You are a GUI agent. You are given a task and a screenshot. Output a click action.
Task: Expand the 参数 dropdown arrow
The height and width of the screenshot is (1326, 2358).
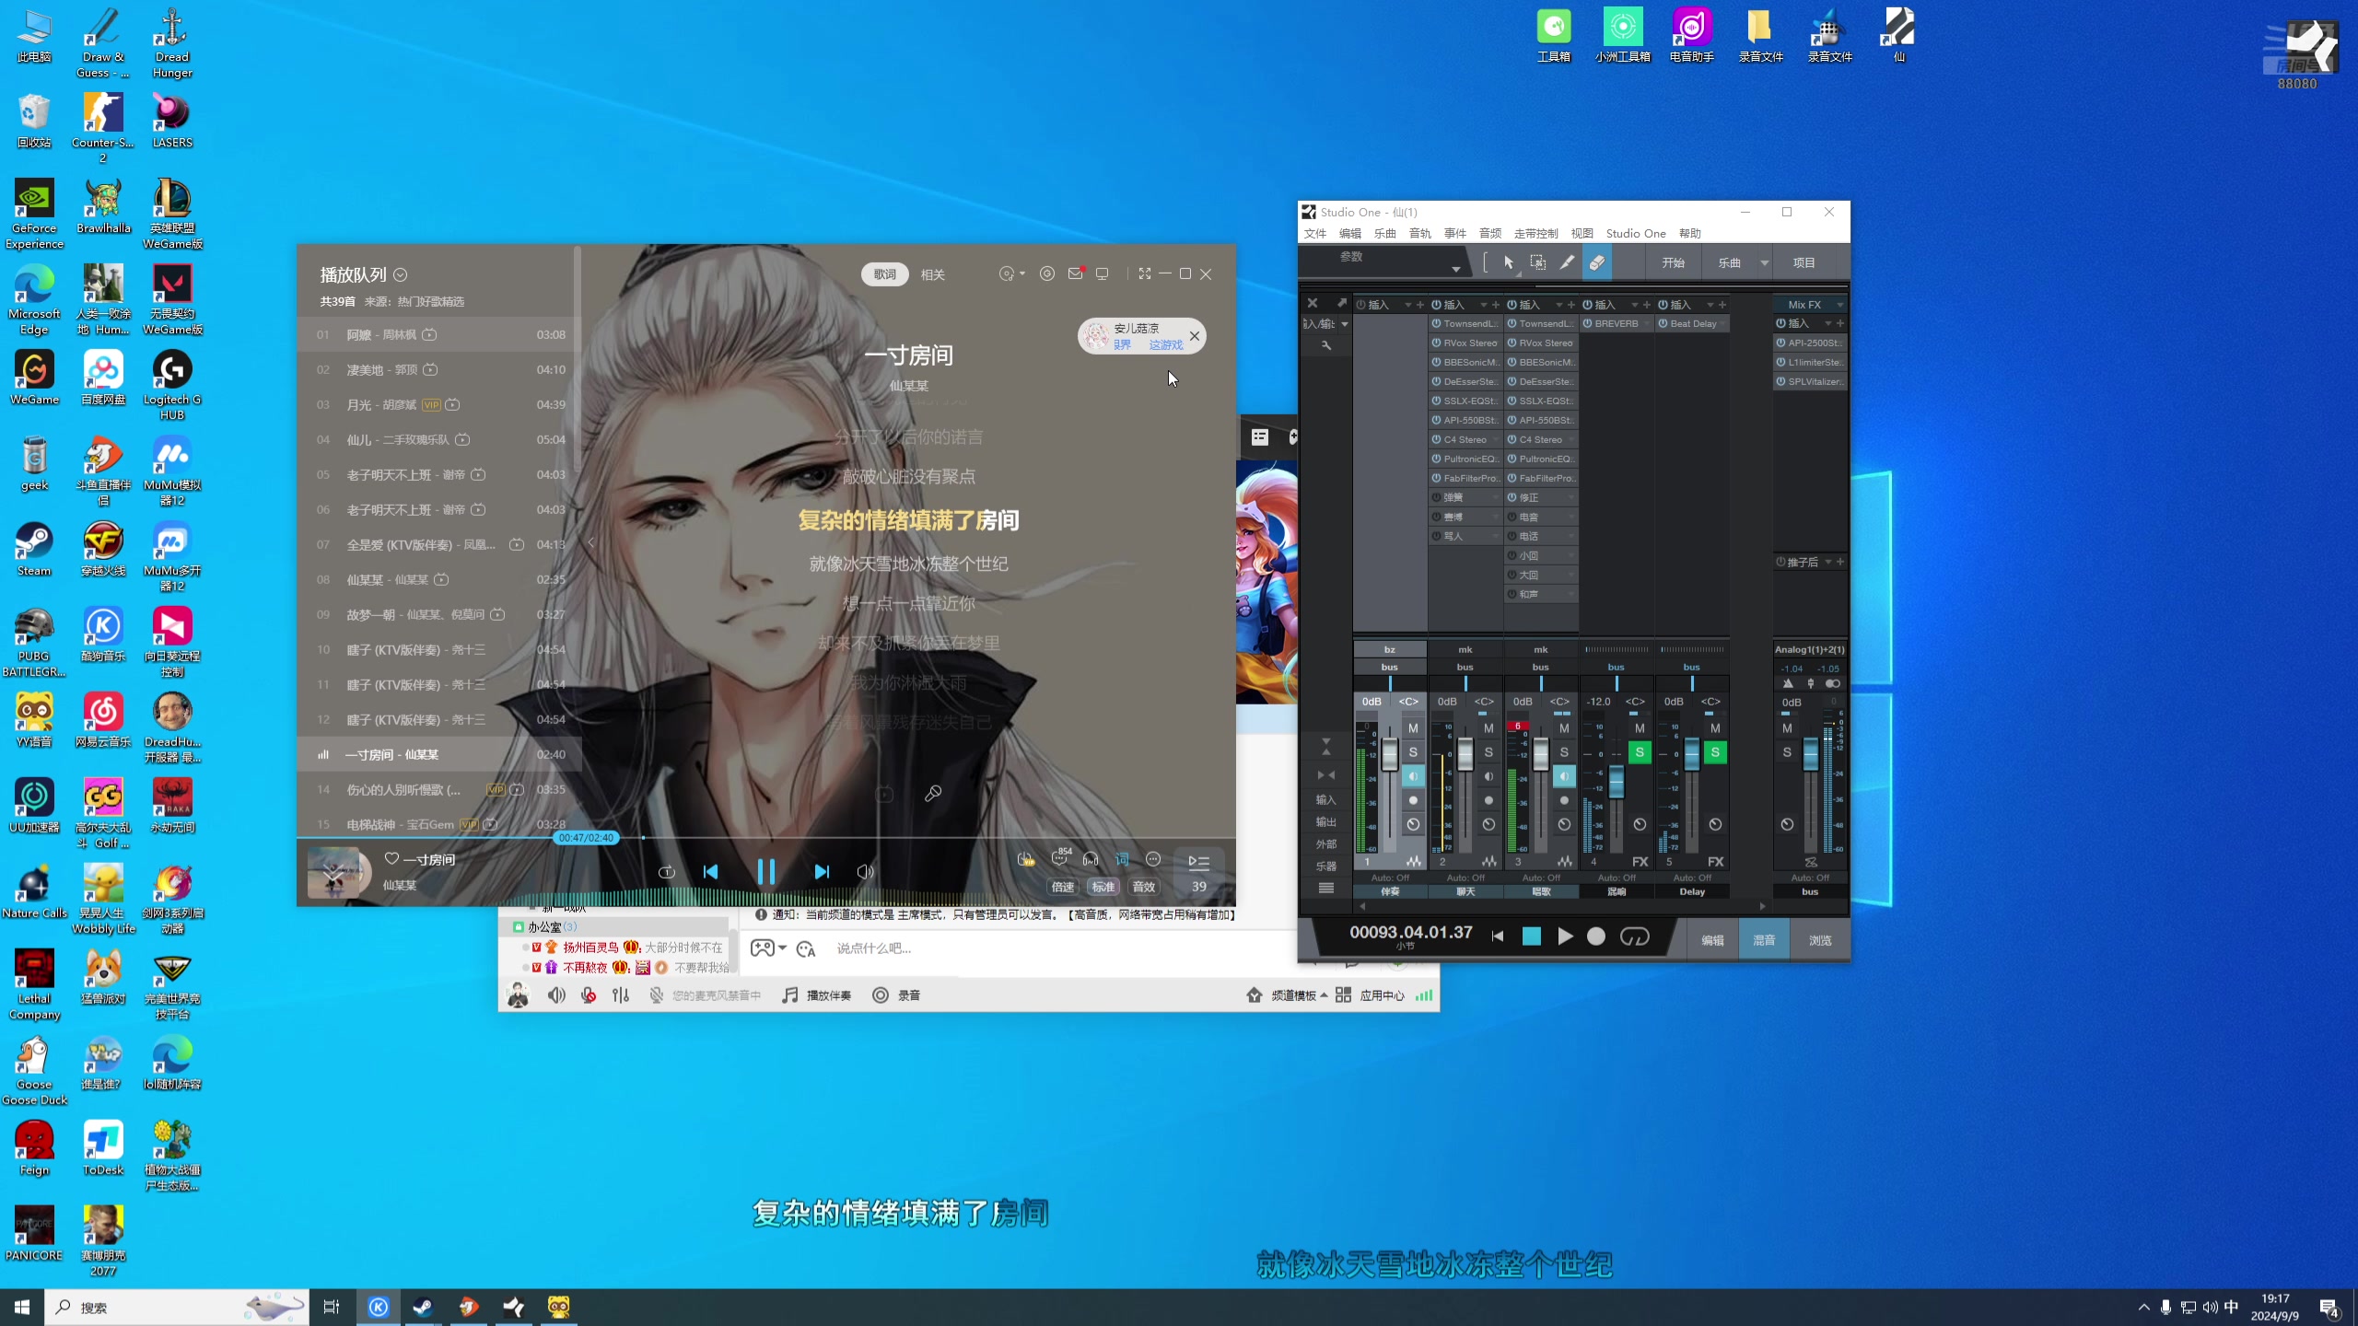[x=1456, y=269]
